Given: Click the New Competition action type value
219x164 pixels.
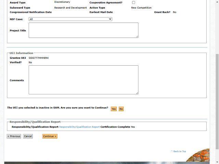Looking at the screenshot, I should [141, 8].
